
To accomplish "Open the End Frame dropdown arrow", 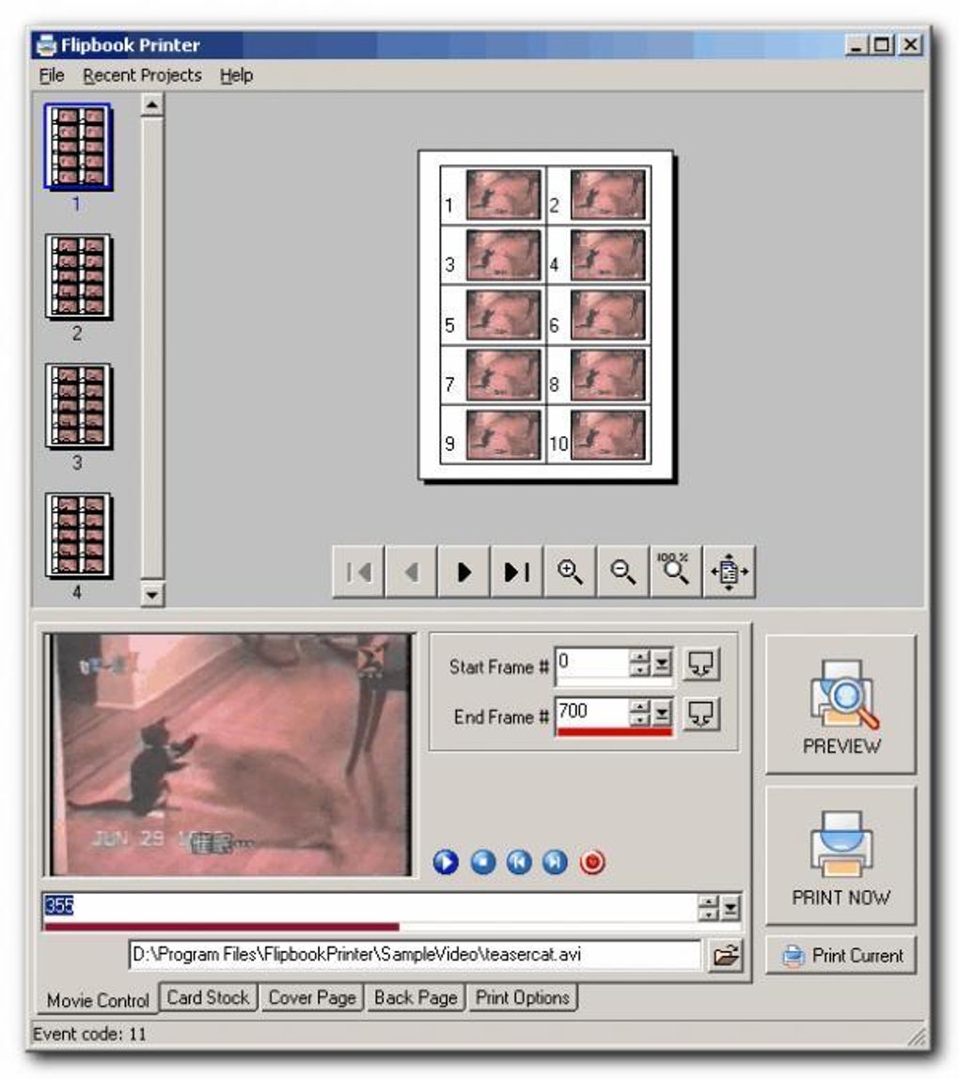I will coord(662,712).
